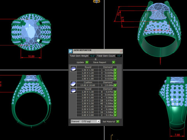This screenshot has height=140, width=187.
Task: Click the green arrow beside Save Report
Action: point(113,62)
